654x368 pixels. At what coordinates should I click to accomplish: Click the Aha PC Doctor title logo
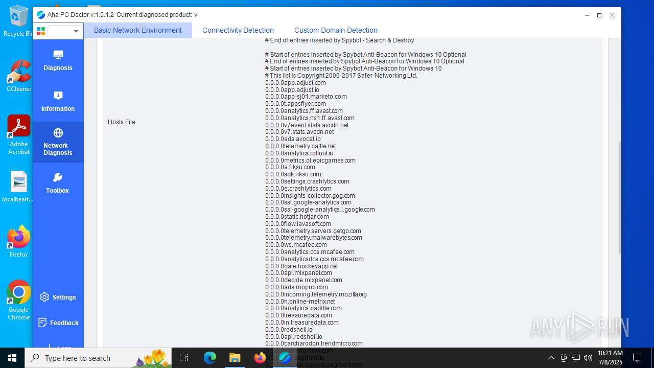click(41, 15)
